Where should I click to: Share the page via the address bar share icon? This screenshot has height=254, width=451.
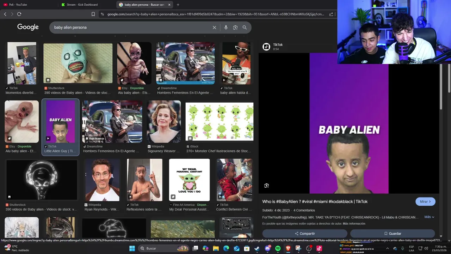tap(331, 14)
